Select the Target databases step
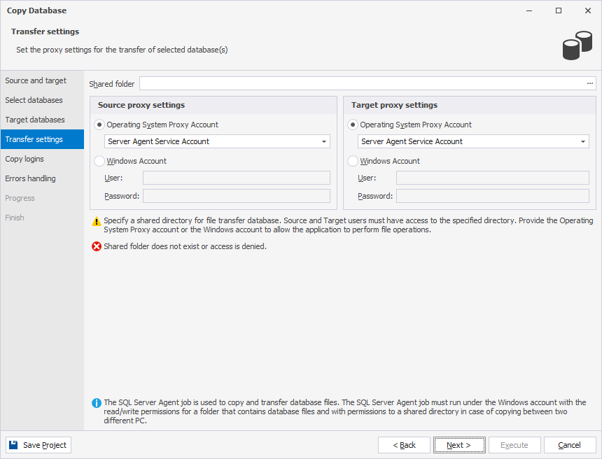The height and width of the screenshot is (459, 602). 33,120
